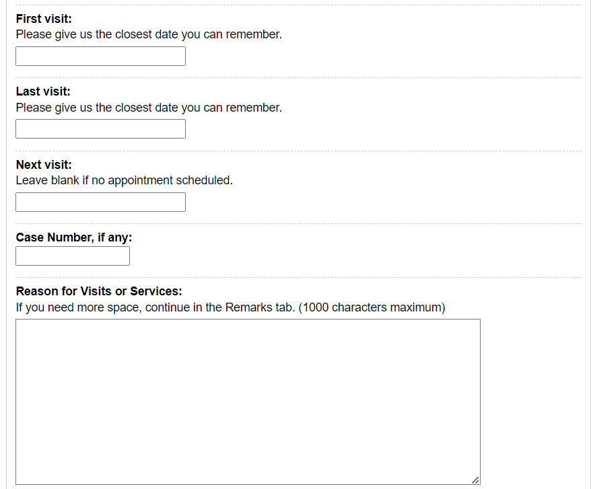Select the Case Number text field

(x=73, y=256)
